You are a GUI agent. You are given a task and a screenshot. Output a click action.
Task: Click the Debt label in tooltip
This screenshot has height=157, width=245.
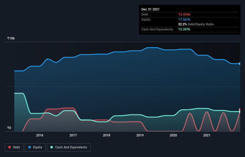145,14
